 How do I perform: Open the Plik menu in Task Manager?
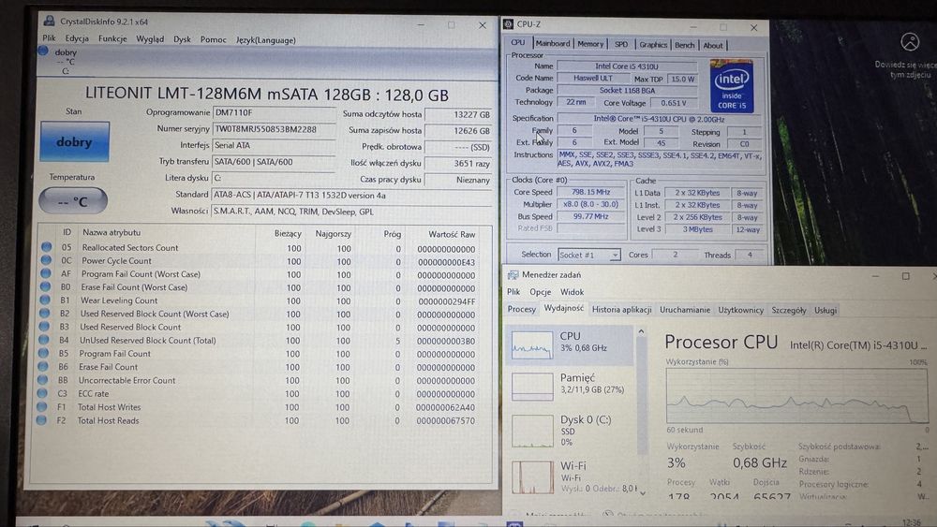(x=513, y=291)
